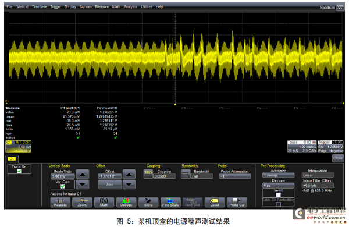349x227 pixels.
Task: Open the Trigger menu
Action: pos(56,6)
